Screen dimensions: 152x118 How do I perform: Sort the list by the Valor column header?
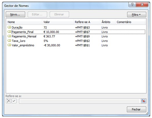tap(58, 22)
